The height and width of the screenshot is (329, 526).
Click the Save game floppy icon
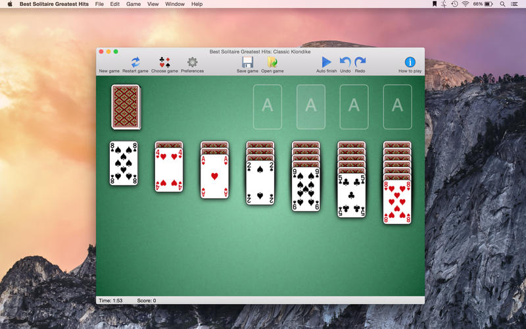[247, 63]
